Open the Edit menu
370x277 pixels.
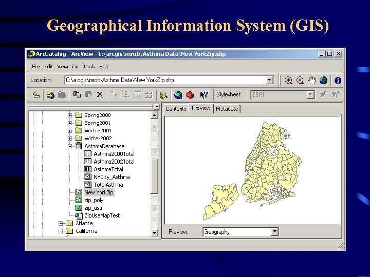coord(49,67)
